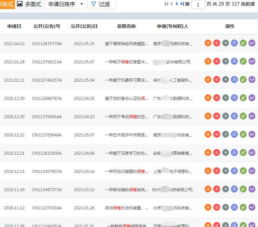Open title 一种移动辅助阅卷系统...
The height and width of the screenshot is (227, 258).
click(x=127, y=190)
